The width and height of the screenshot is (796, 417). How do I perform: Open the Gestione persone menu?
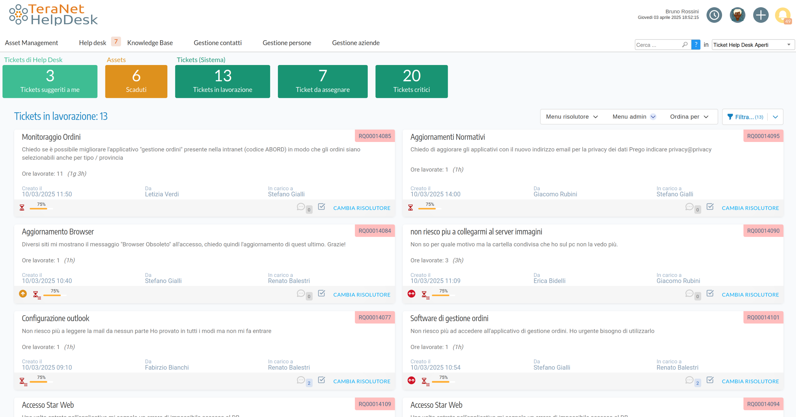[287, 43]
